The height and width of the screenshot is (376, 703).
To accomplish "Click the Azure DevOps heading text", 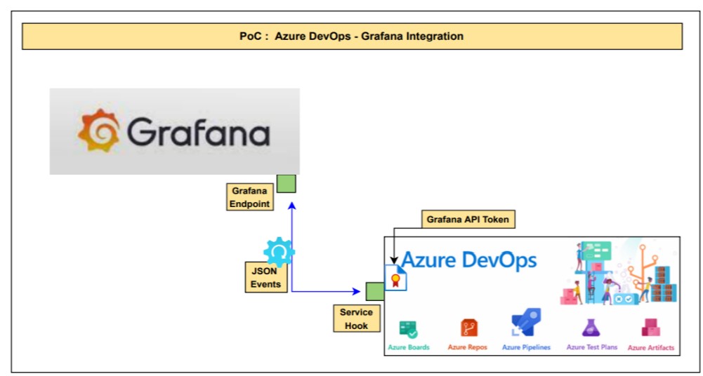I will [469, 260].
